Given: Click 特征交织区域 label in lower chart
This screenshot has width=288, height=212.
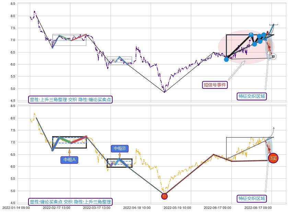Looking at the screenshot, I should 252,198.
